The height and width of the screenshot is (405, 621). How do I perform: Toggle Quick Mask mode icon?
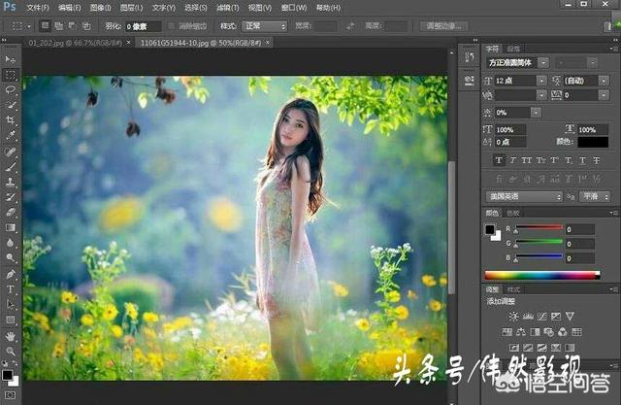(10, 395)
